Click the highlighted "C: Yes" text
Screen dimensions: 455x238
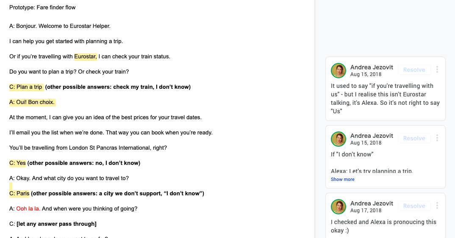point(17,163)
